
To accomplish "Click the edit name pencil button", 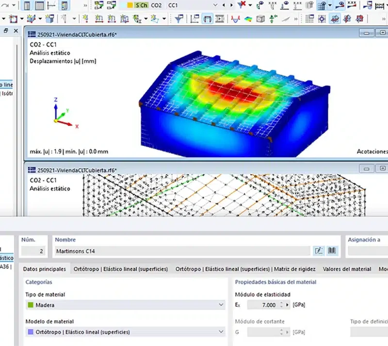I will (319, 251).
